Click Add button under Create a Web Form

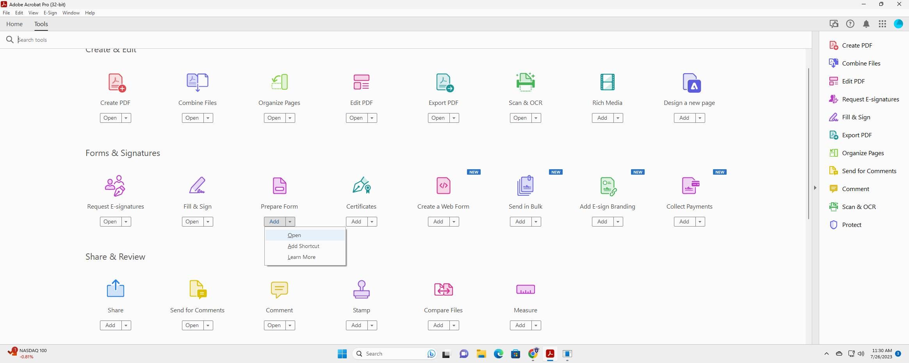(x=438, y=221)
